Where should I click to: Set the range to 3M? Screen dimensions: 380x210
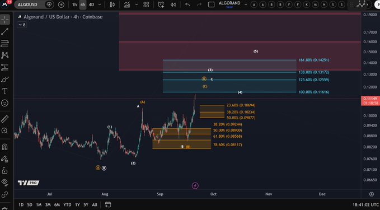tap(48, 204)
